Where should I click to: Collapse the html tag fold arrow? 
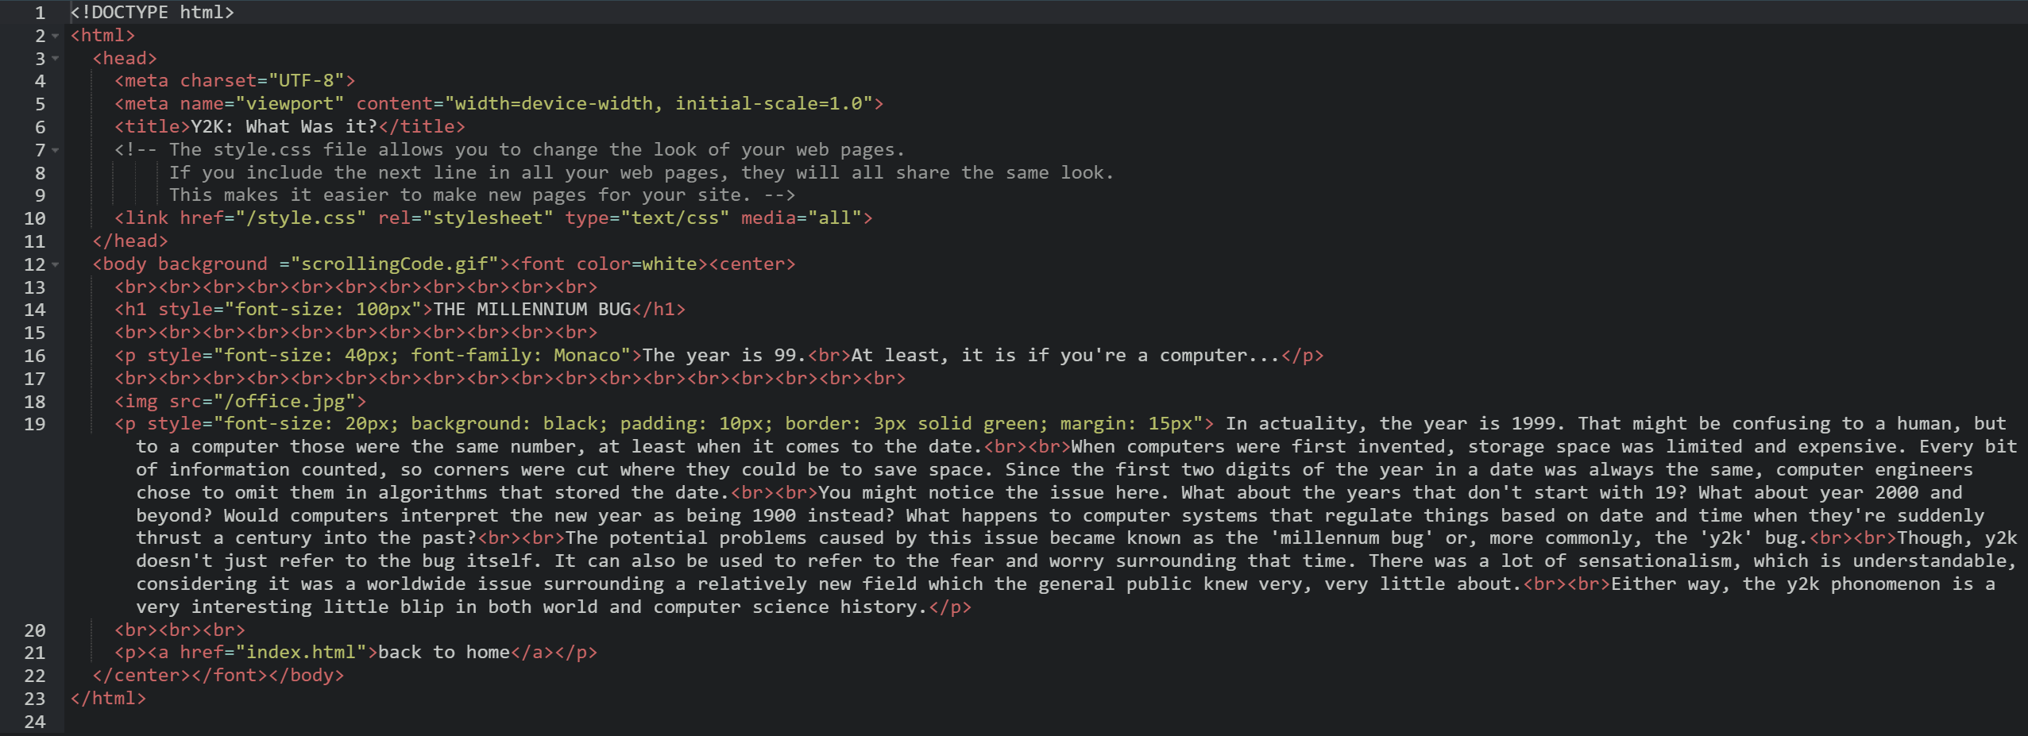55,37
